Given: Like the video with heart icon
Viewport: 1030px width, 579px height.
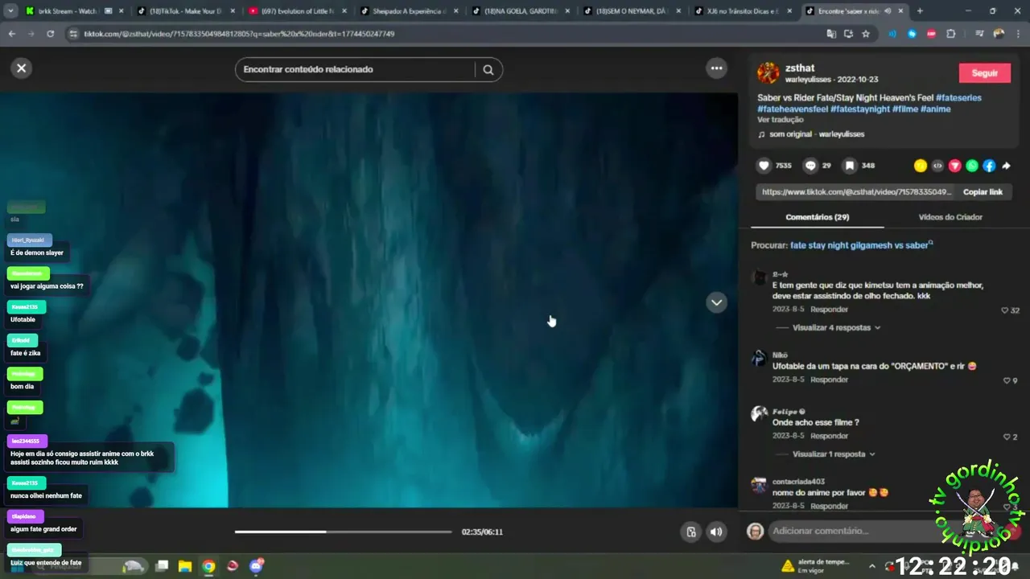Looking at the screenshot, I should click(x=764, y=166).
